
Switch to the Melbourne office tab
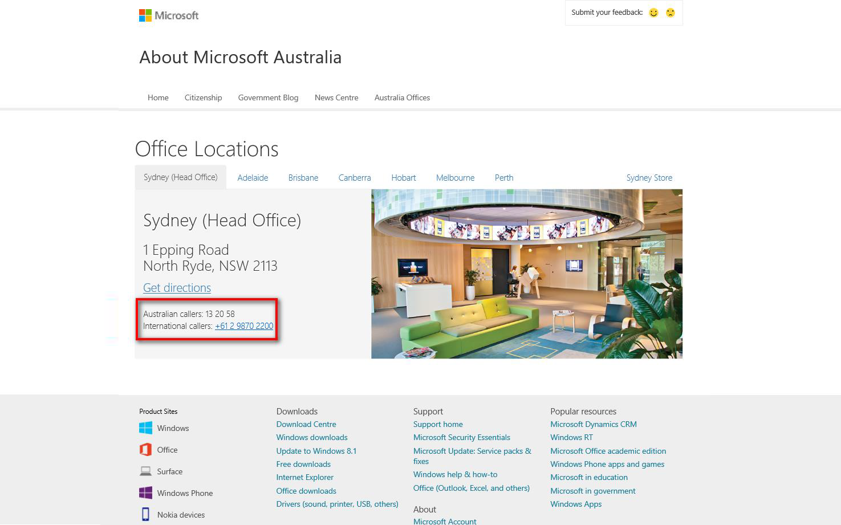pyautogui.click(x=455, y=178)
